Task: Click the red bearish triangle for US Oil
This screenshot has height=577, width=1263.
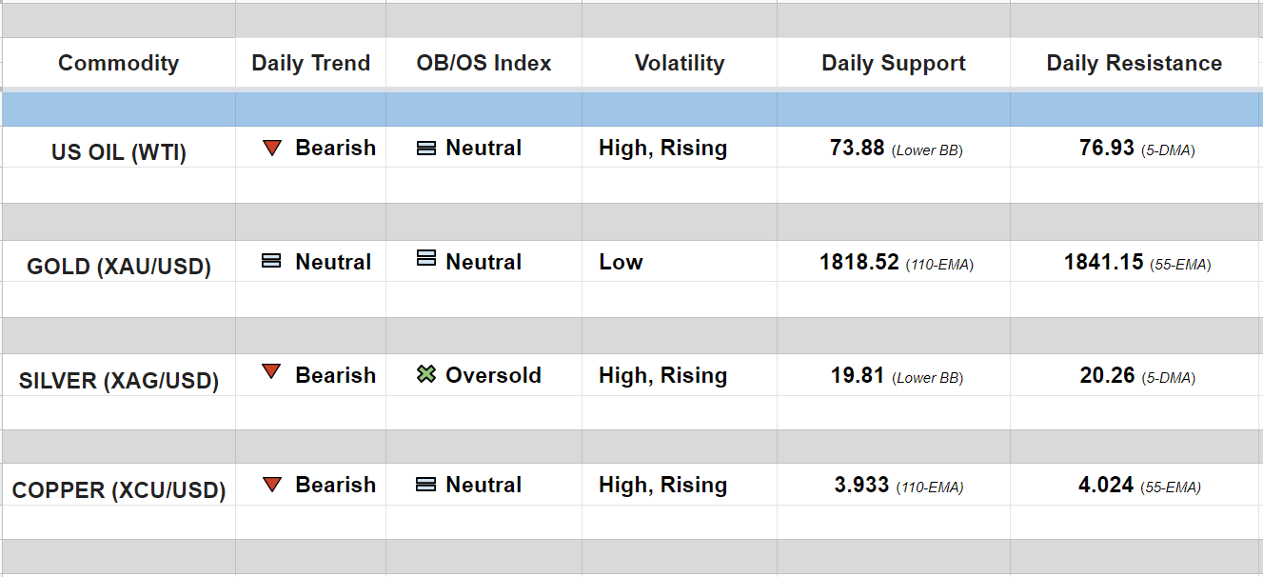Action: tap(272, 149)
